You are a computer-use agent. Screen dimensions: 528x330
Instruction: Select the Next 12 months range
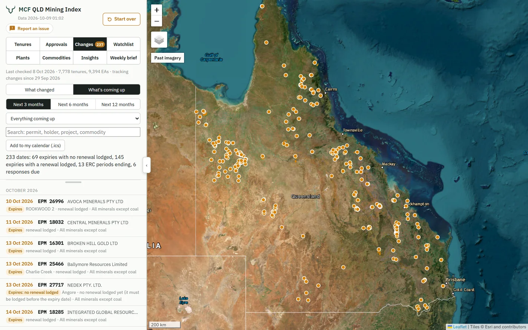click(118, 104)
